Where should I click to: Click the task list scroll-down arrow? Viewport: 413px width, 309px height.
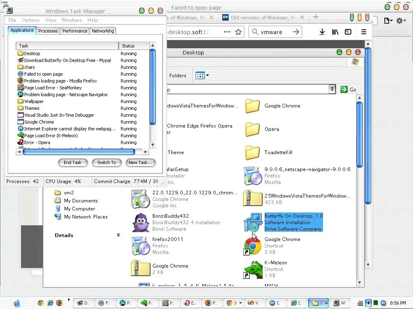[x=152, y=145]
